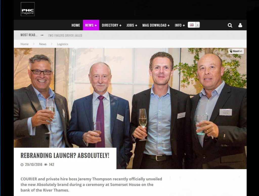Viewport: 259px width, 196px height.
Task: Open the Two Fingers Driver Jailed story
Action: click(x=65, y=35)
